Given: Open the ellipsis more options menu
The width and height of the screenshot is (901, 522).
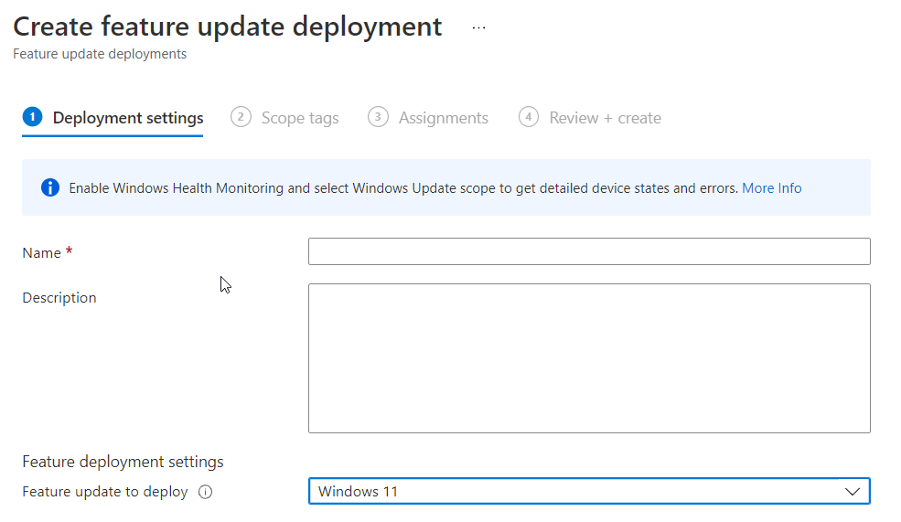Looking at the screenshot, I should pyautogui.click(x=478, y=27).
